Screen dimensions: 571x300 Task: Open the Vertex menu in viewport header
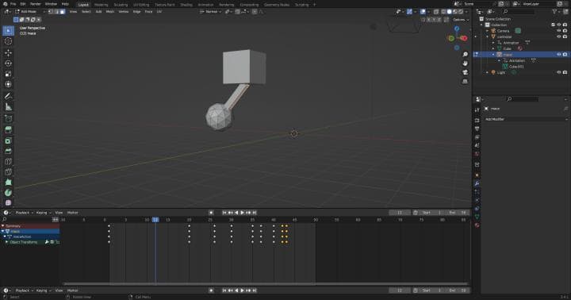(x=124, y=12)
